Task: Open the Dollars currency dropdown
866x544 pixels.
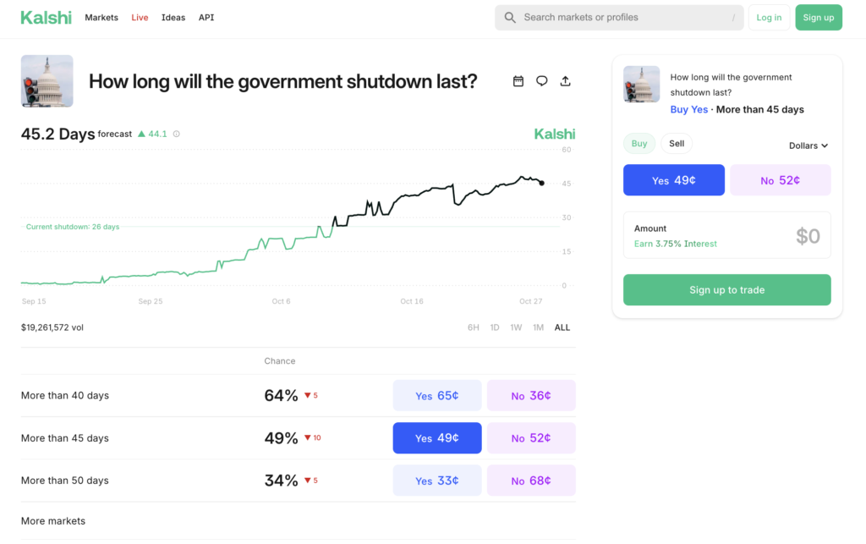Action: [x=808, y=146]
